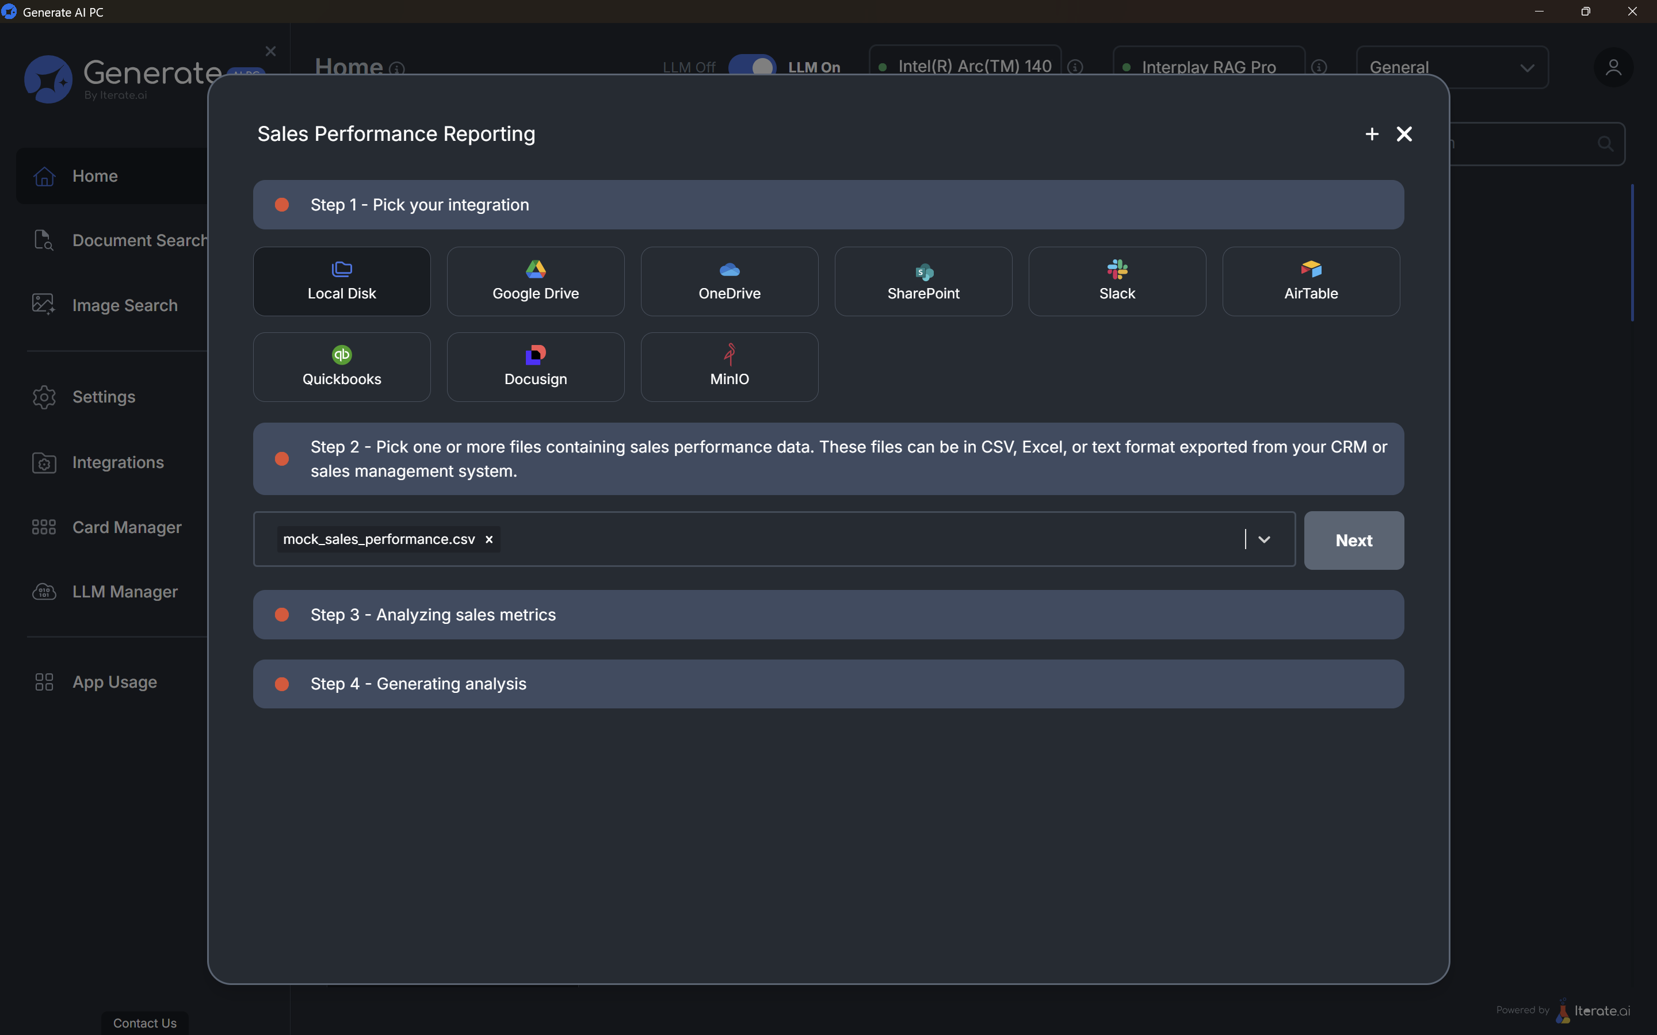Choose the Docusign integration
The width and height of the screenshot is (1657, 1035).
(536, 367)
